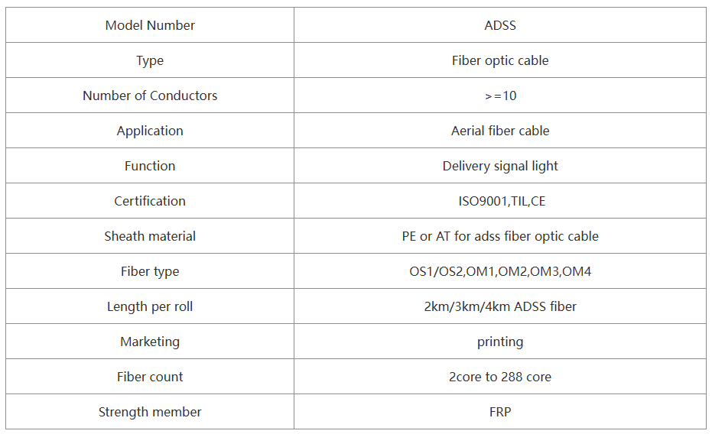Click the Delivery signal light cell

coord(500,166)
